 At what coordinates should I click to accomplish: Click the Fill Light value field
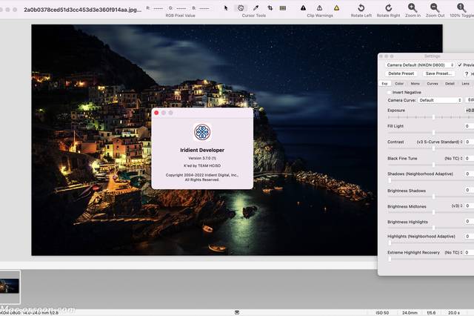[x=470, y=126]
